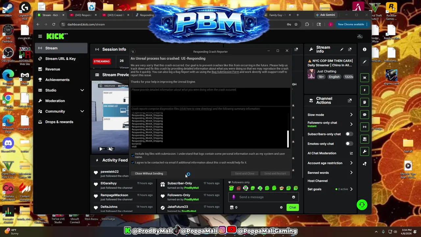Open Account age restriction chevron
This screenshot has height=237, width=421.
(x=351, y=163)
